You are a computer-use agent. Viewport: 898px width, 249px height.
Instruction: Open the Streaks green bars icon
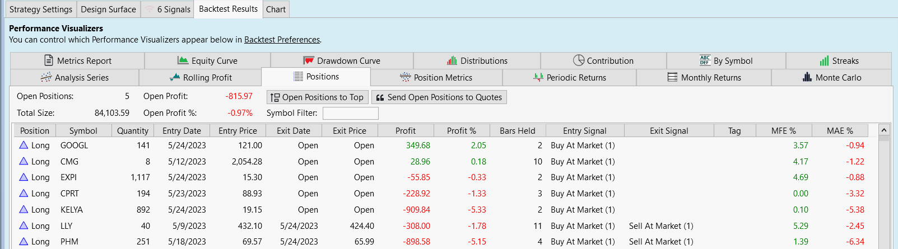(824, 60)
